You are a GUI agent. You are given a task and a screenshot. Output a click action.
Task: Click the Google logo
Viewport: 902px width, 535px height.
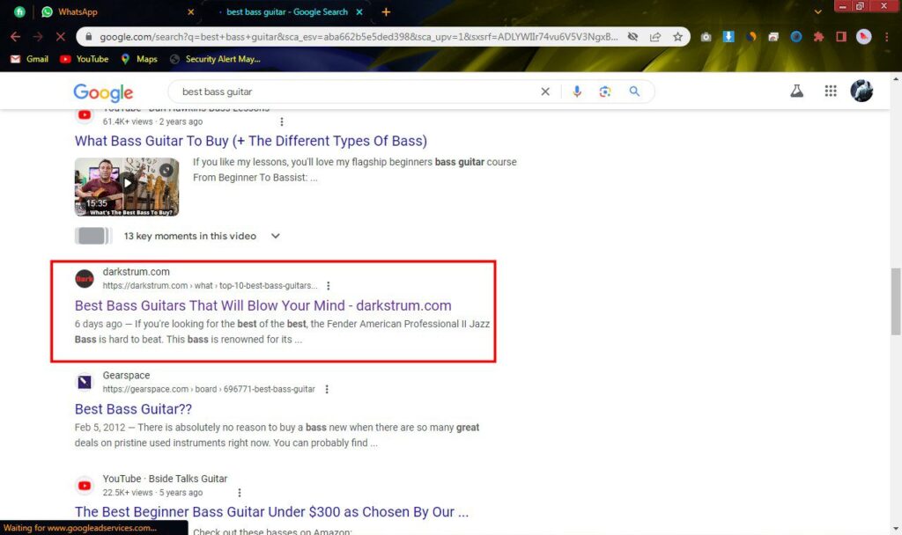click(103, 92)
